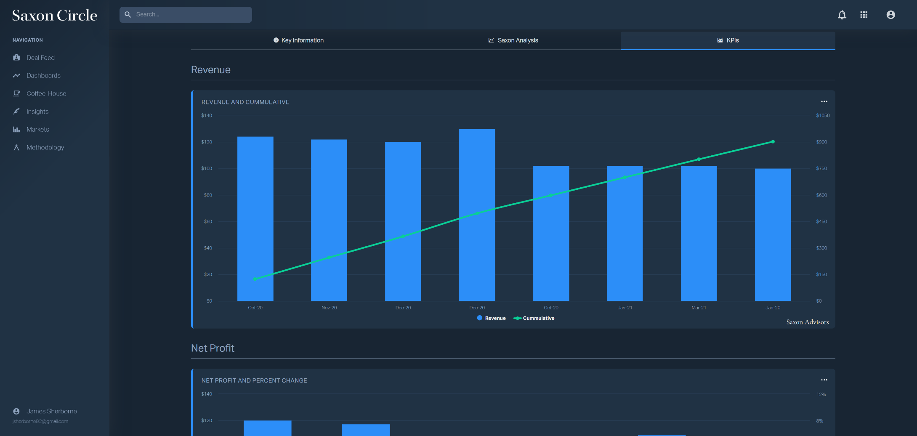Click the tallest Dec-20 revenue bar
917x436 pixels.
[x=477, y=215]
